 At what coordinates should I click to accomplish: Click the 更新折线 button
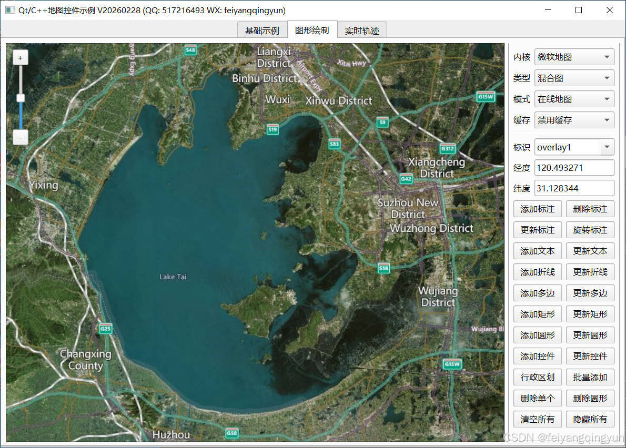coord(590,272)
